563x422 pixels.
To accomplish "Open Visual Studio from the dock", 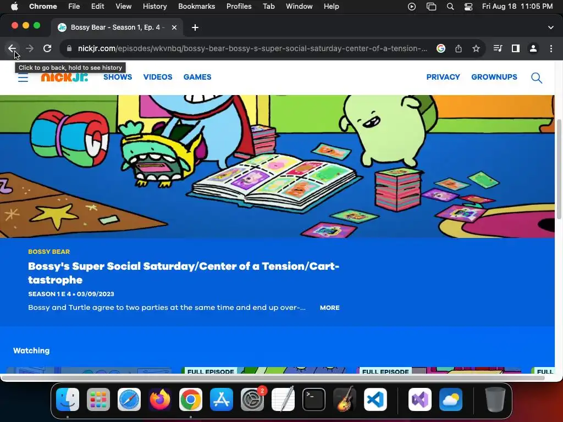I will pos(420,399).
